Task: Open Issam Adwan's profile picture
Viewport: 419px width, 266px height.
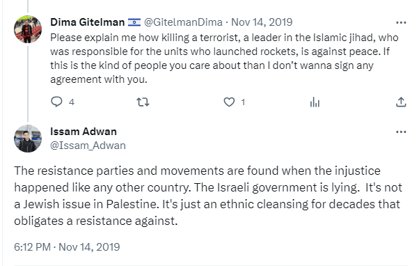Action: coord(28,139)
